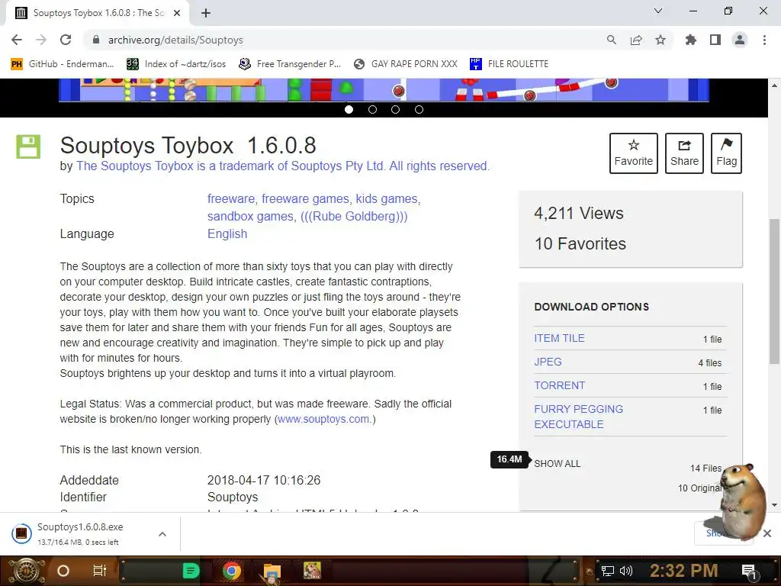
Task: Open the English language link
Action: pos(227,233)
